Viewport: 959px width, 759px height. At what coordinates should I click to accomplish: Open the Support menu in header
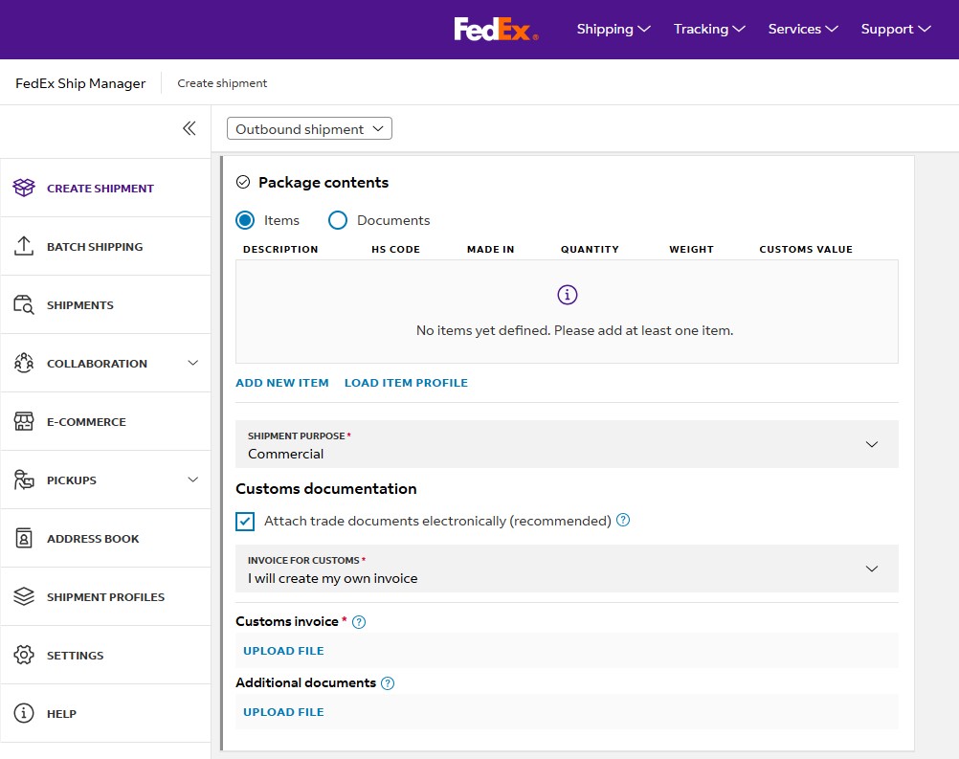coord(896,29)
